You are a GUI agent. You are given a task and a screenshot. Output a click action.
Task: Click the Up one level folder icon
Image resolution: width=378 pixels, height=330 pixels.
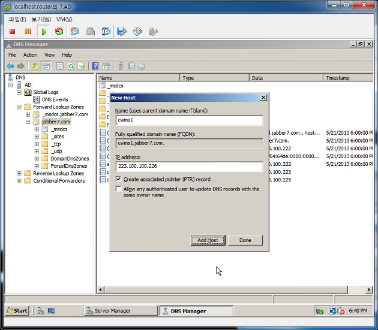coord(35,66)
